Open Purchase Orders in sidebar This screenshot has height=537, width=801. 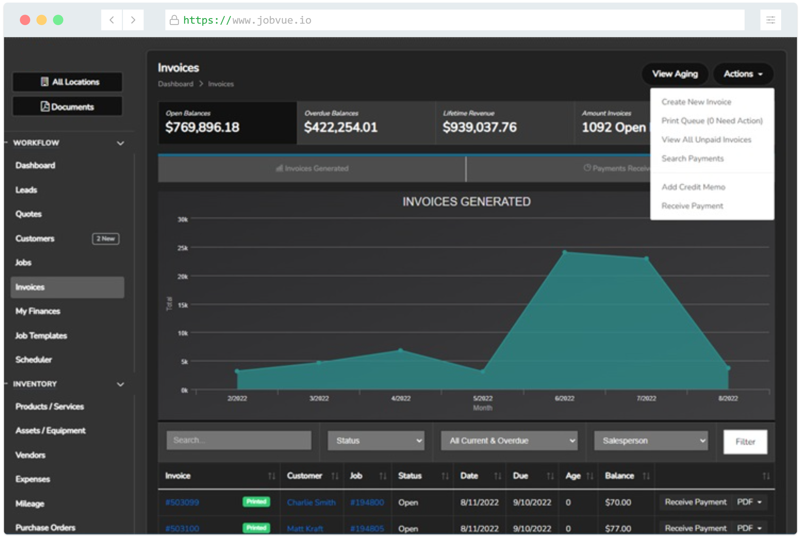[45, 528]
